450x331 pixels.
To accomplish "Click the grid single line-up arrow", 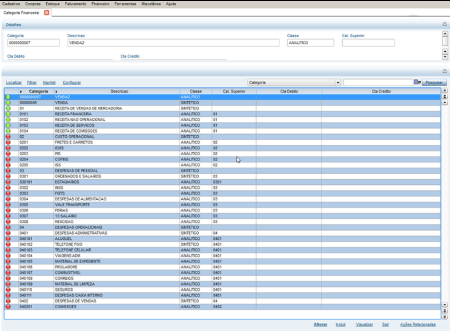I will pos(445,102).
